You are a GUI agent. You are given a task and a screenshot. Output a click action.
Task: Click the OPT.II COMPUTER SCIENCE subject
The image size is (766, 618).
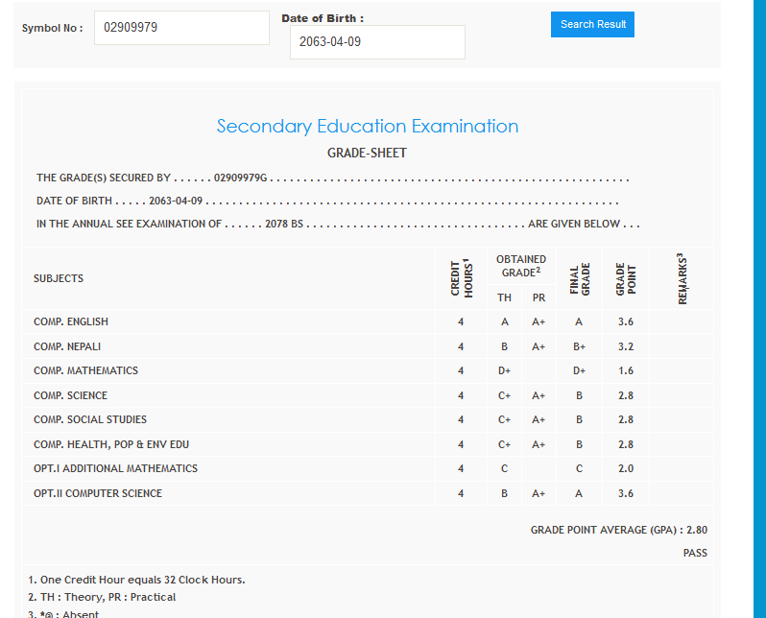[x=98, y=493]
